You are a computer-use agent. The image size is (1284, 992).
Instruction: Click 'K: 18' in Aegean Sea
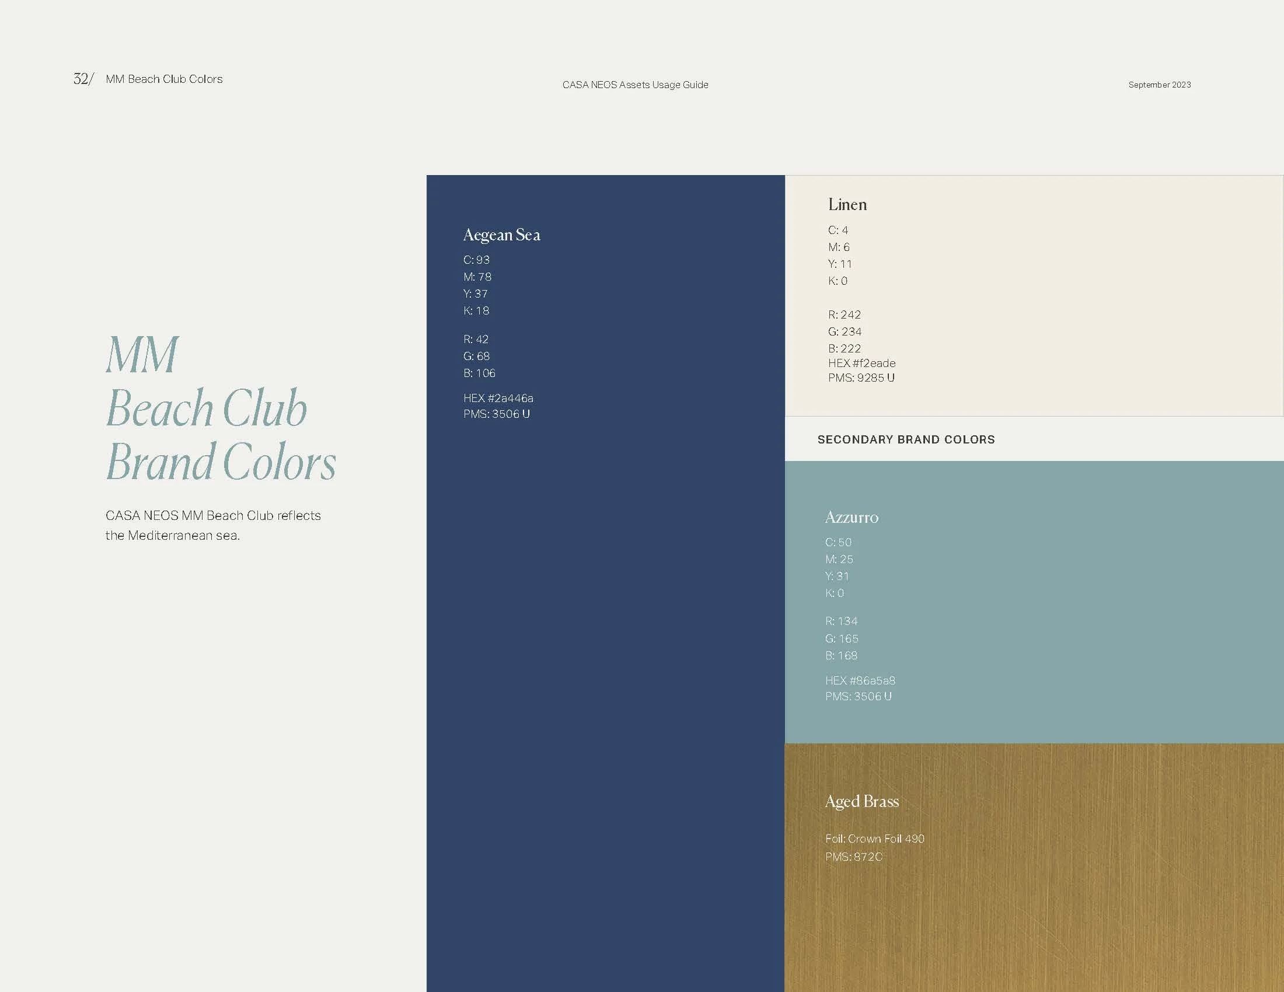point(476,310)
